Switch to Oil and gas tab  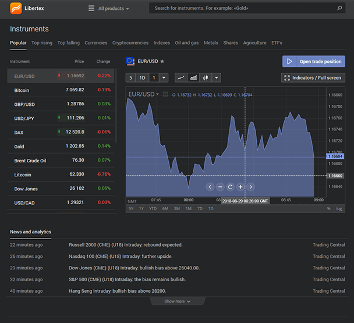187,43
